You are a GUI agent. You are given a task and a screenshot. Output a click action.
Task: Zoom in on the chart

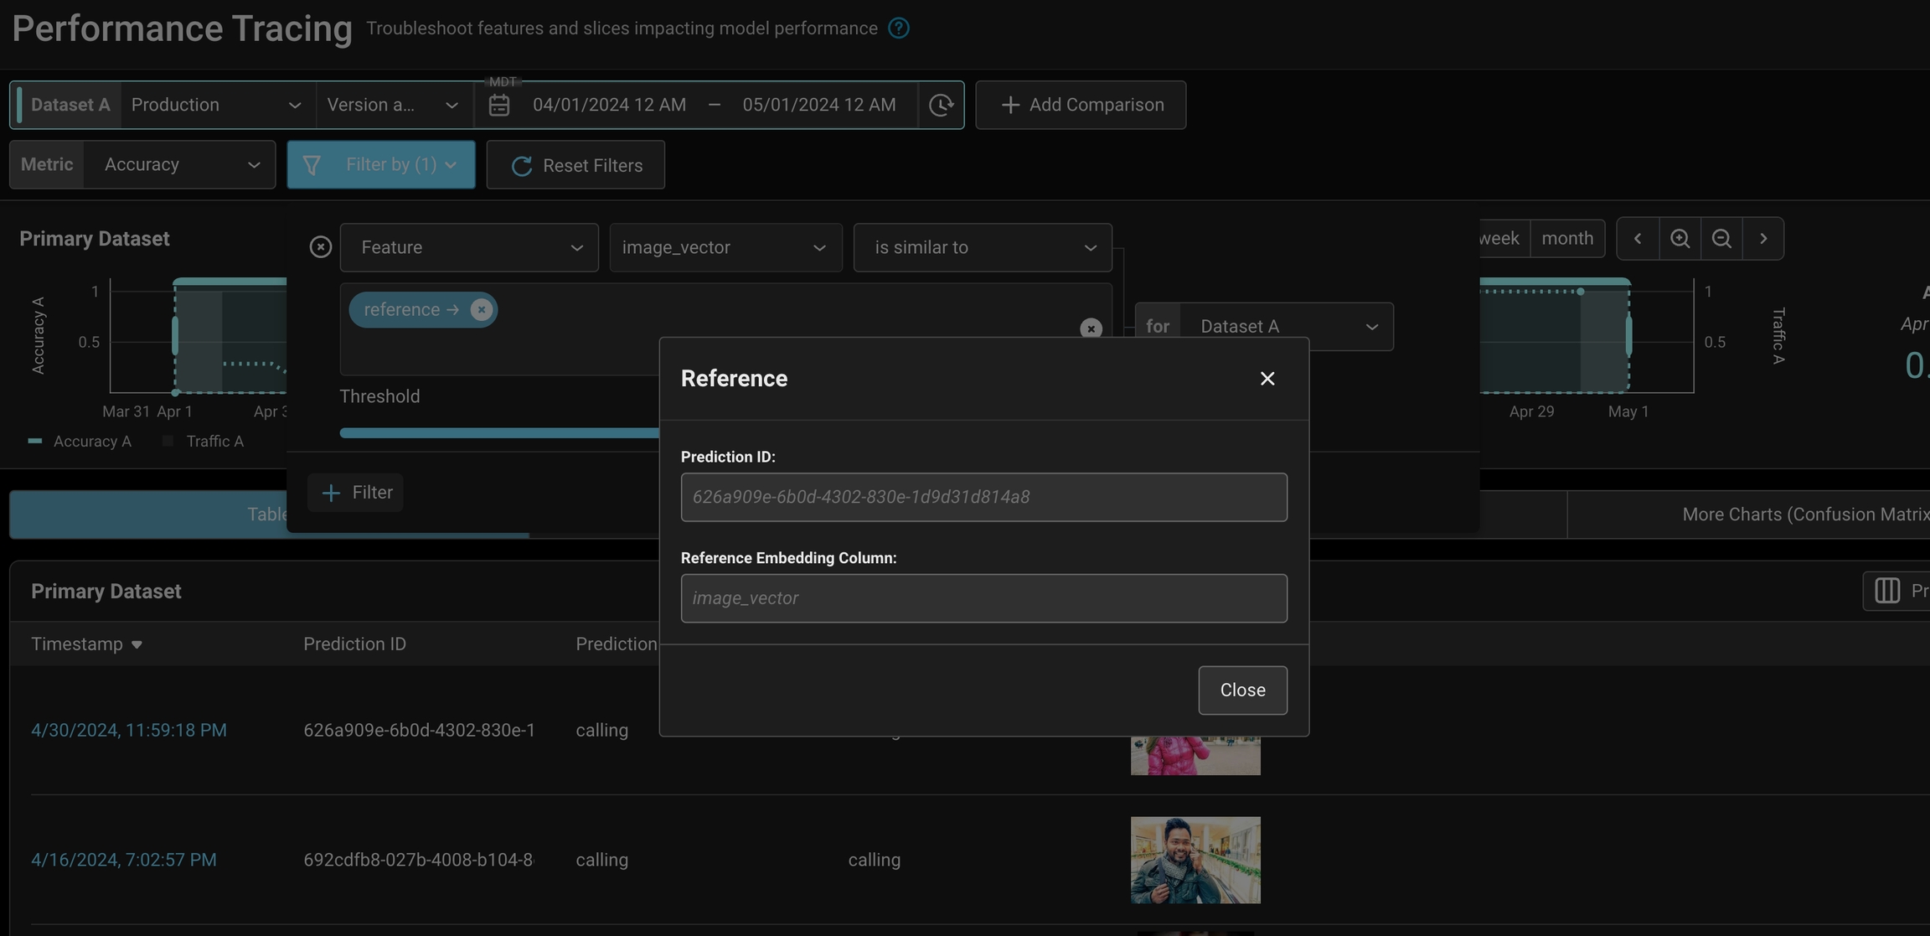pyautogui.click(x=1680, y=239)
